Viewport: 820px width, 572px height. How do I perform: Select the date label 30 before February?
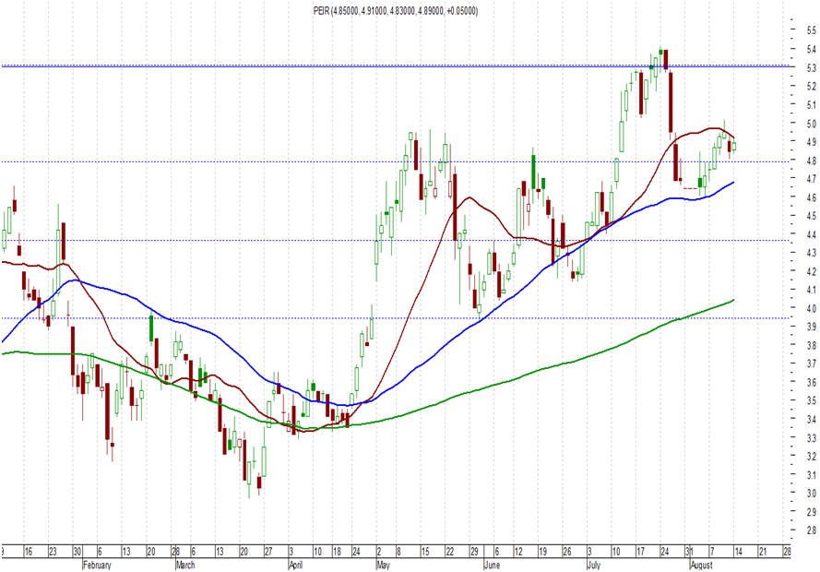click(77, 552)
